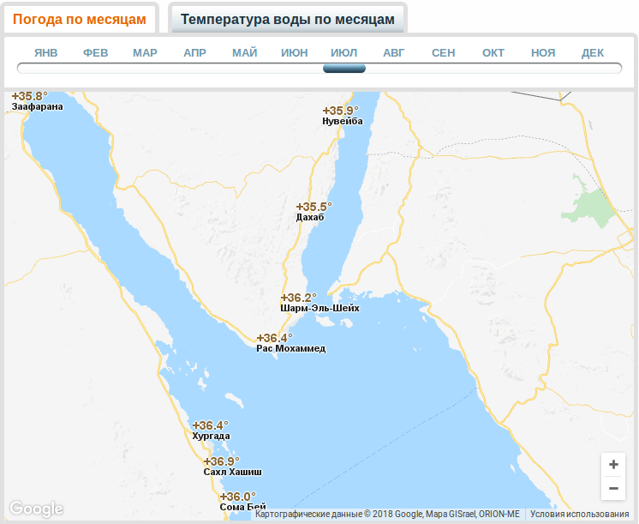Click the +35.8° temperature at Заафарана
The image size is (639, 524).
29,96
